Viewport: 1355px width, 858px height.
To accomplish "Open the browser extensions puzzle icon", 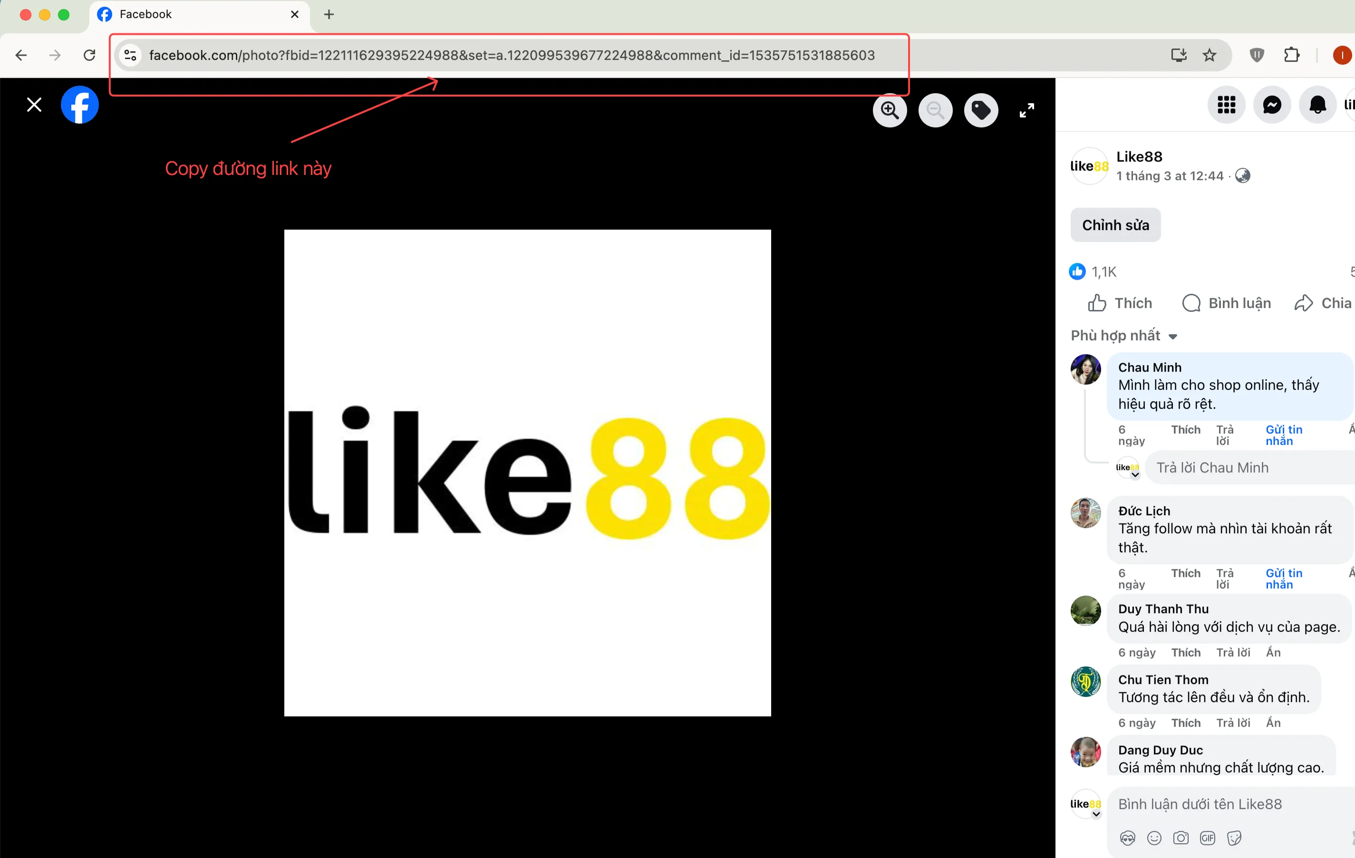I will pos(1292,55).
